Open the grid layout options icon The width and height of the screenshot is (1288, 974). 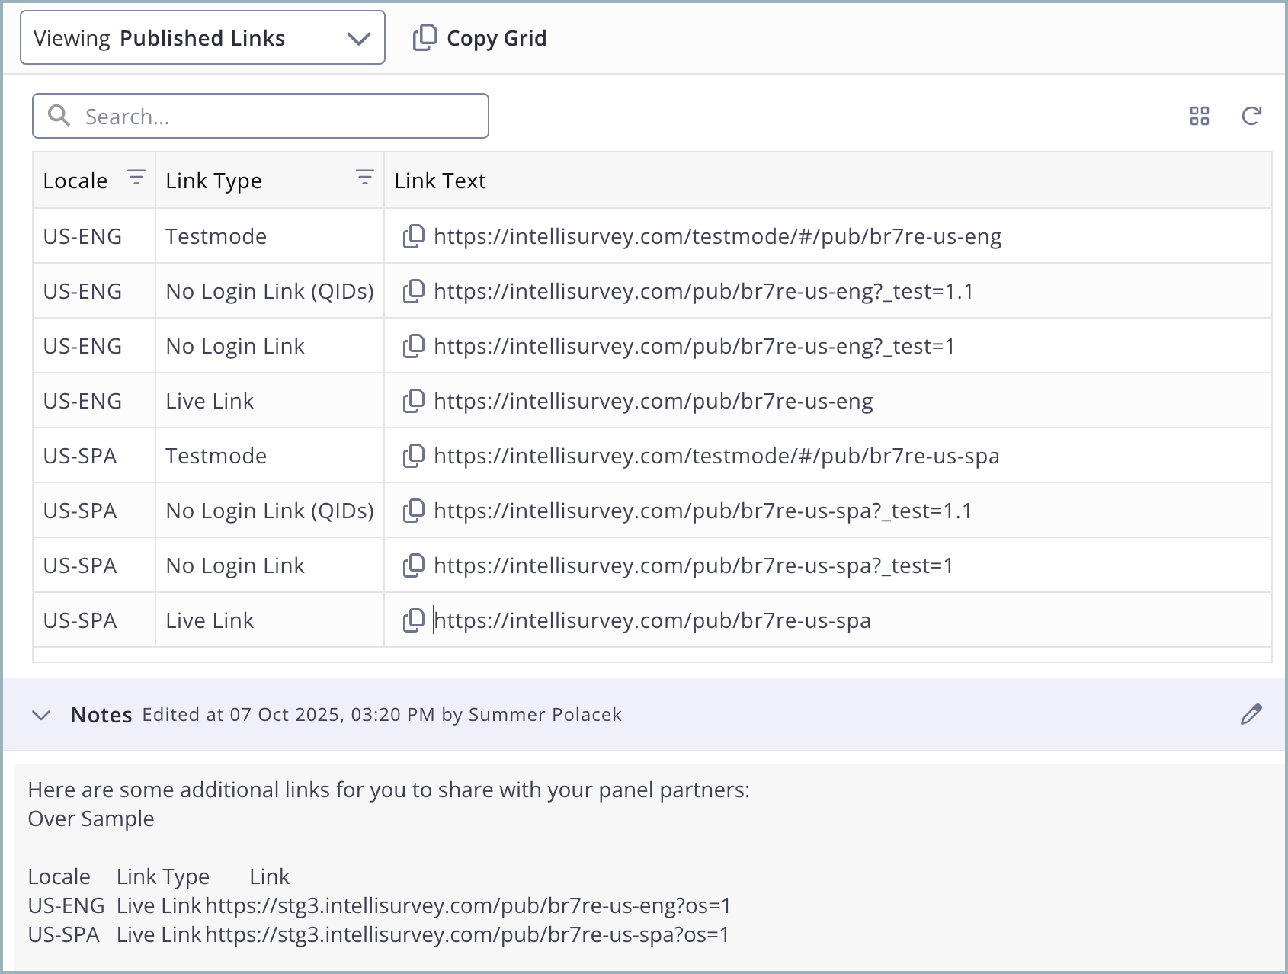[x=1200, y=116]
